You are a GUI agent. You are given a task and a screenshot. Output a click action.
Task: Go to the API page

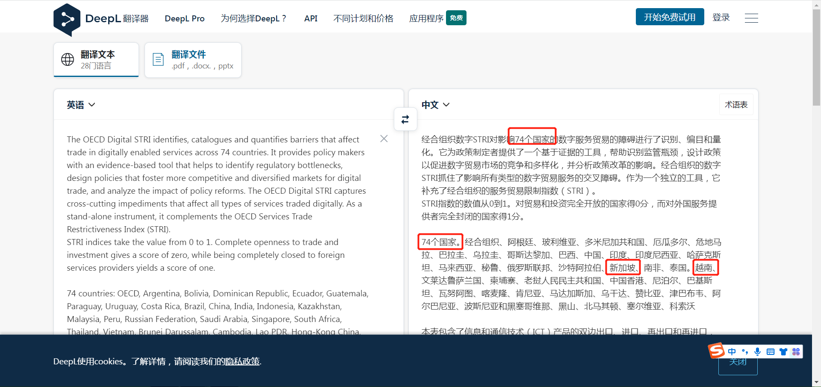coord(311,18)
